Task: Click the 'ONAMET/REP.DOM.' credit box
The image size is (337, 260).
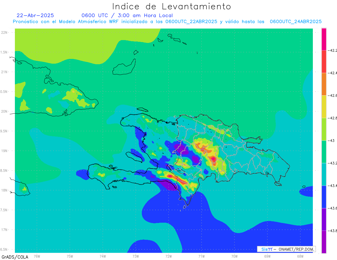Action: click(286, 249)
